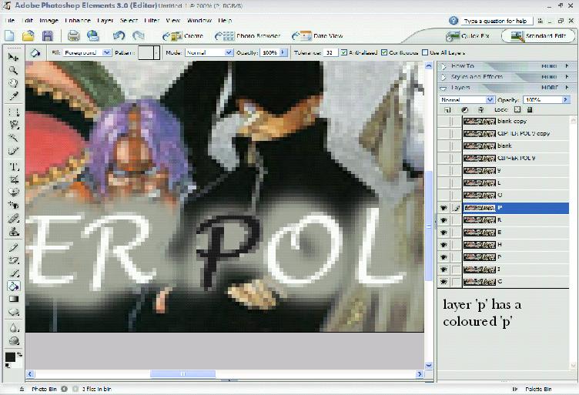Open the Mode Normal dropdown in options bar

[229, 52]
